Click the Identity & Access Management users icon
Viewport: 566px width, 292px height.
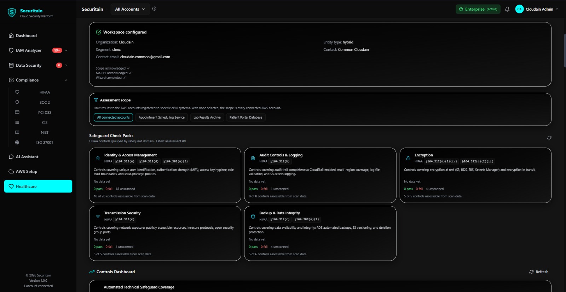(x=98, y=158)
